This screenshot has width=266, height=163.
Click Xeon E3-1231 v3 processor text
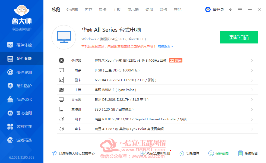131,60
